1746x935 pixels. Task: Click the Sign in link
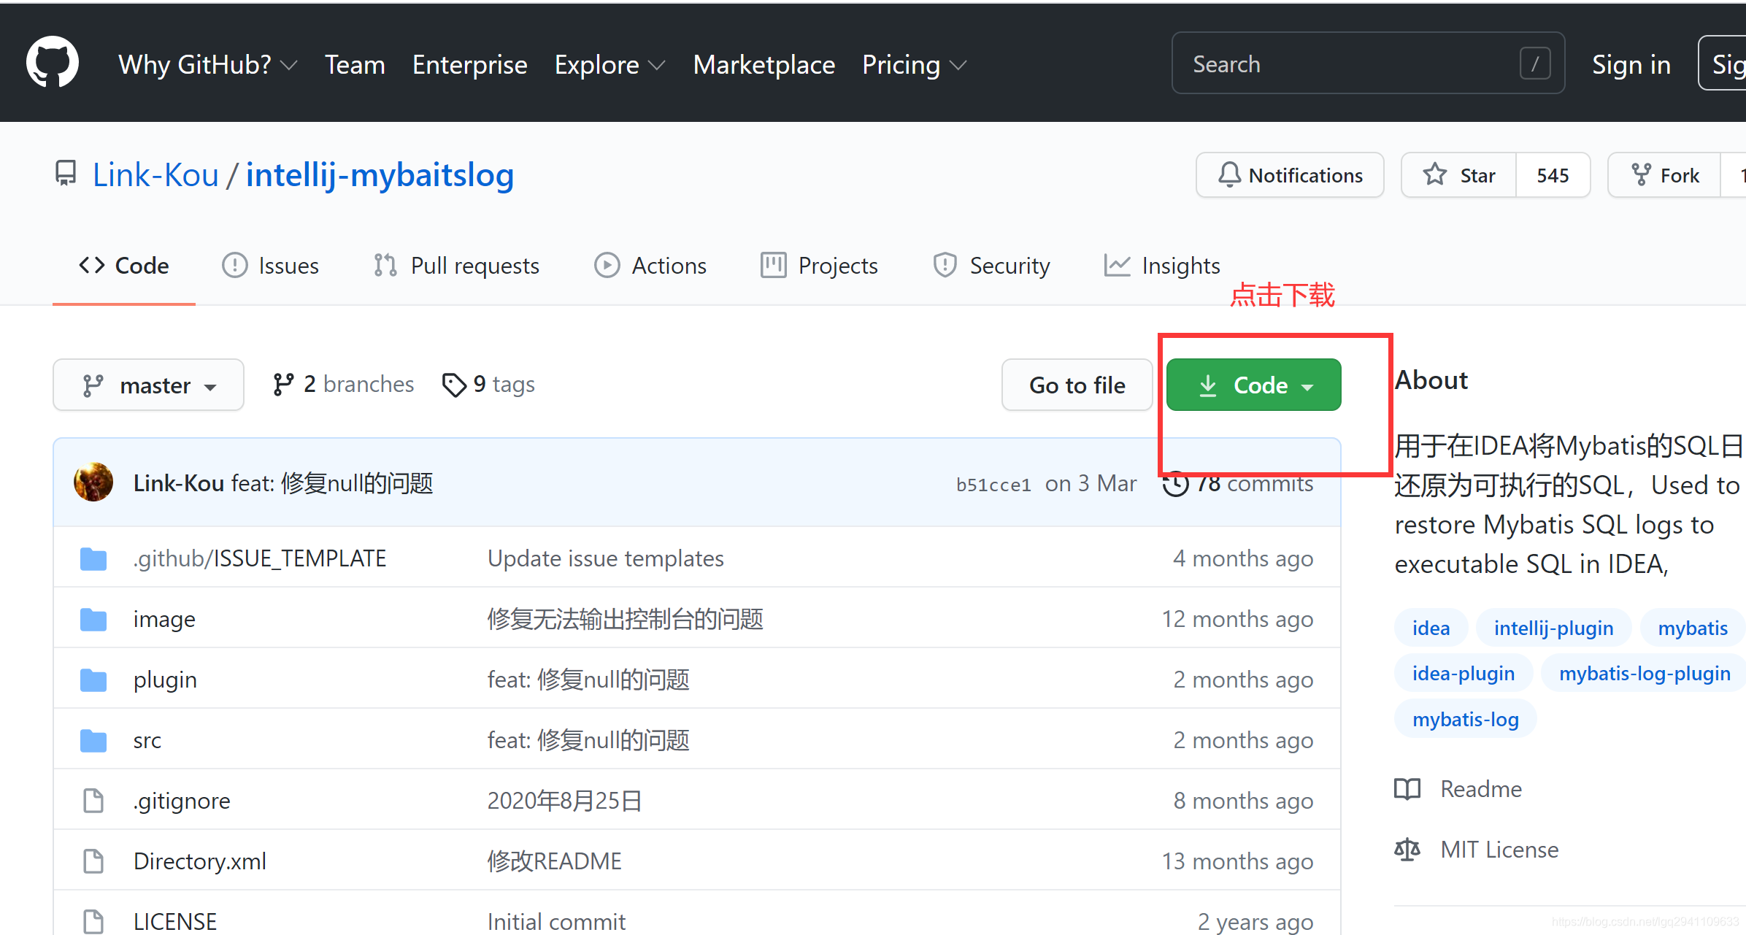pos(1631,64)
